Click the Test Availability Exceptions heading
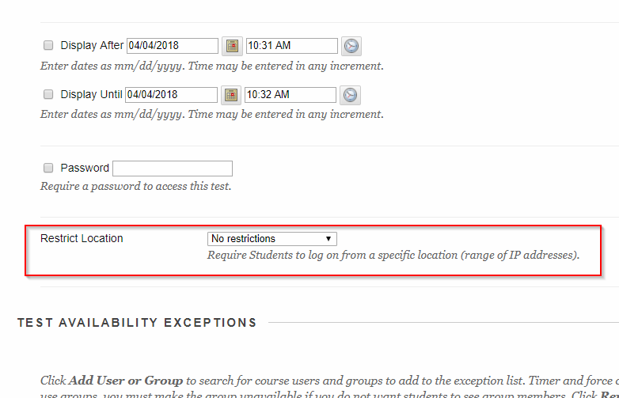This screenshot has height=398, width=619. (x=137, y=323)
